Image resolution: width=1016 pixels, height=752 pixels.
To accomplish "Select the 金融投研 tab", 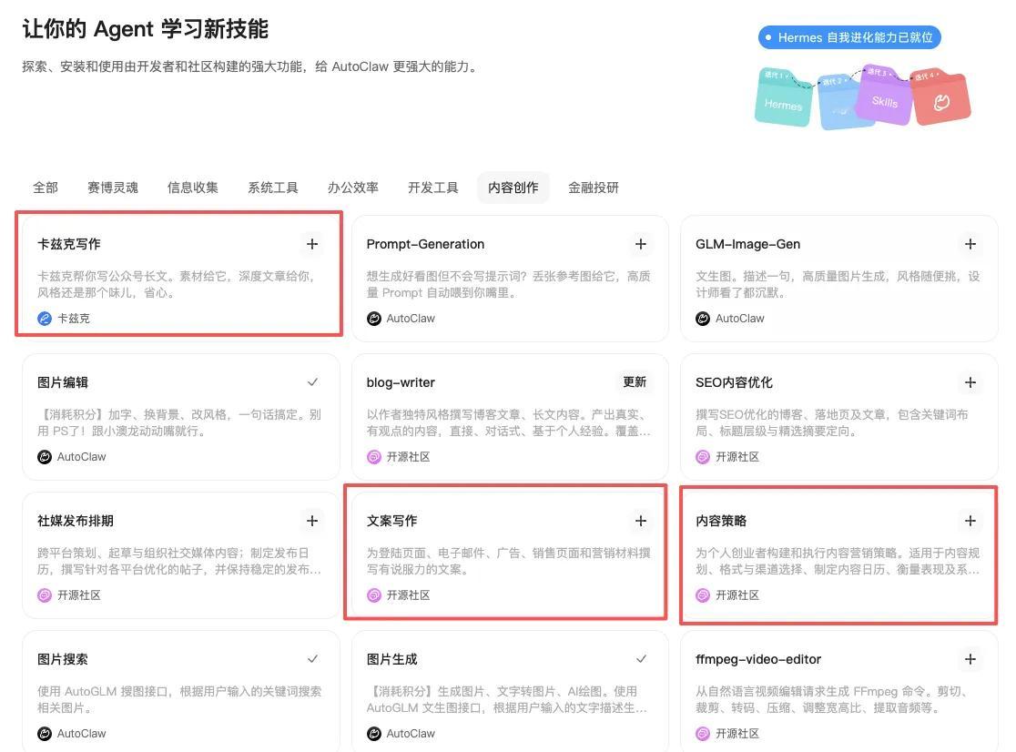I will tap(594, 188).
